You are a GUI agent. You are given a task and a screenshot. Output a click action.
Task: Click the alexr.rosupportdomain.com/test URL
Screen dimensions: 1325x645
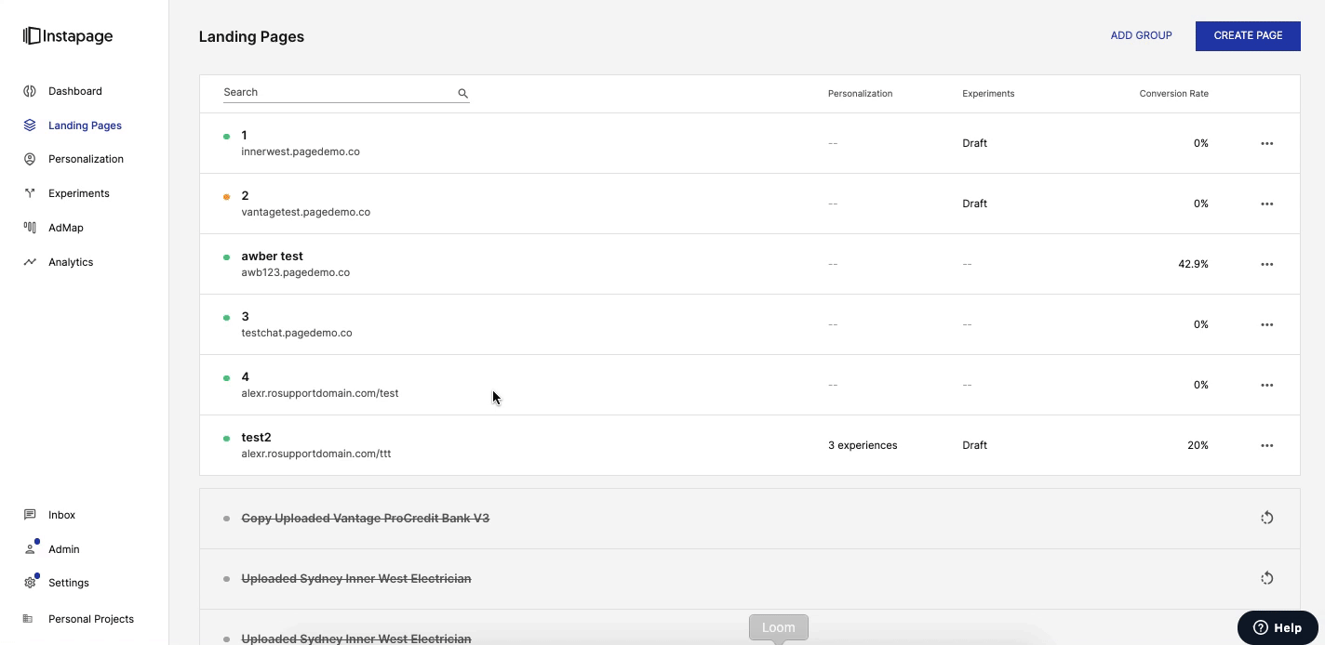click(320, 393)
